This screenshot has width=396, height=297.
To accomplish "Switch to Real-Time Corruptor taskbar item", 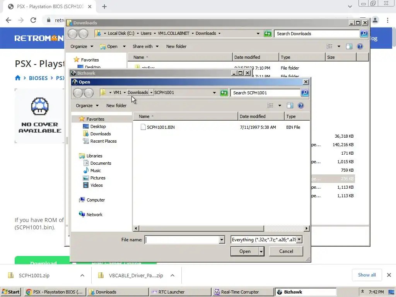I will coord(243,292).
